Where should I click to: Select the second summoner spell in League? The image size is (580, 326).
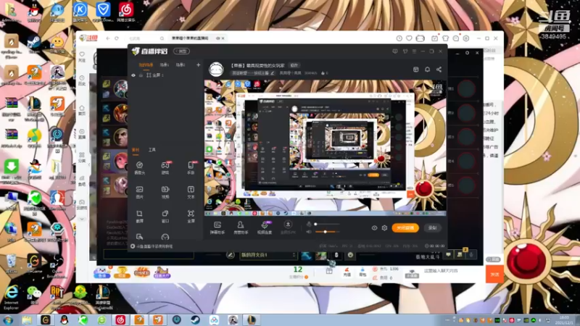point(320,255)
